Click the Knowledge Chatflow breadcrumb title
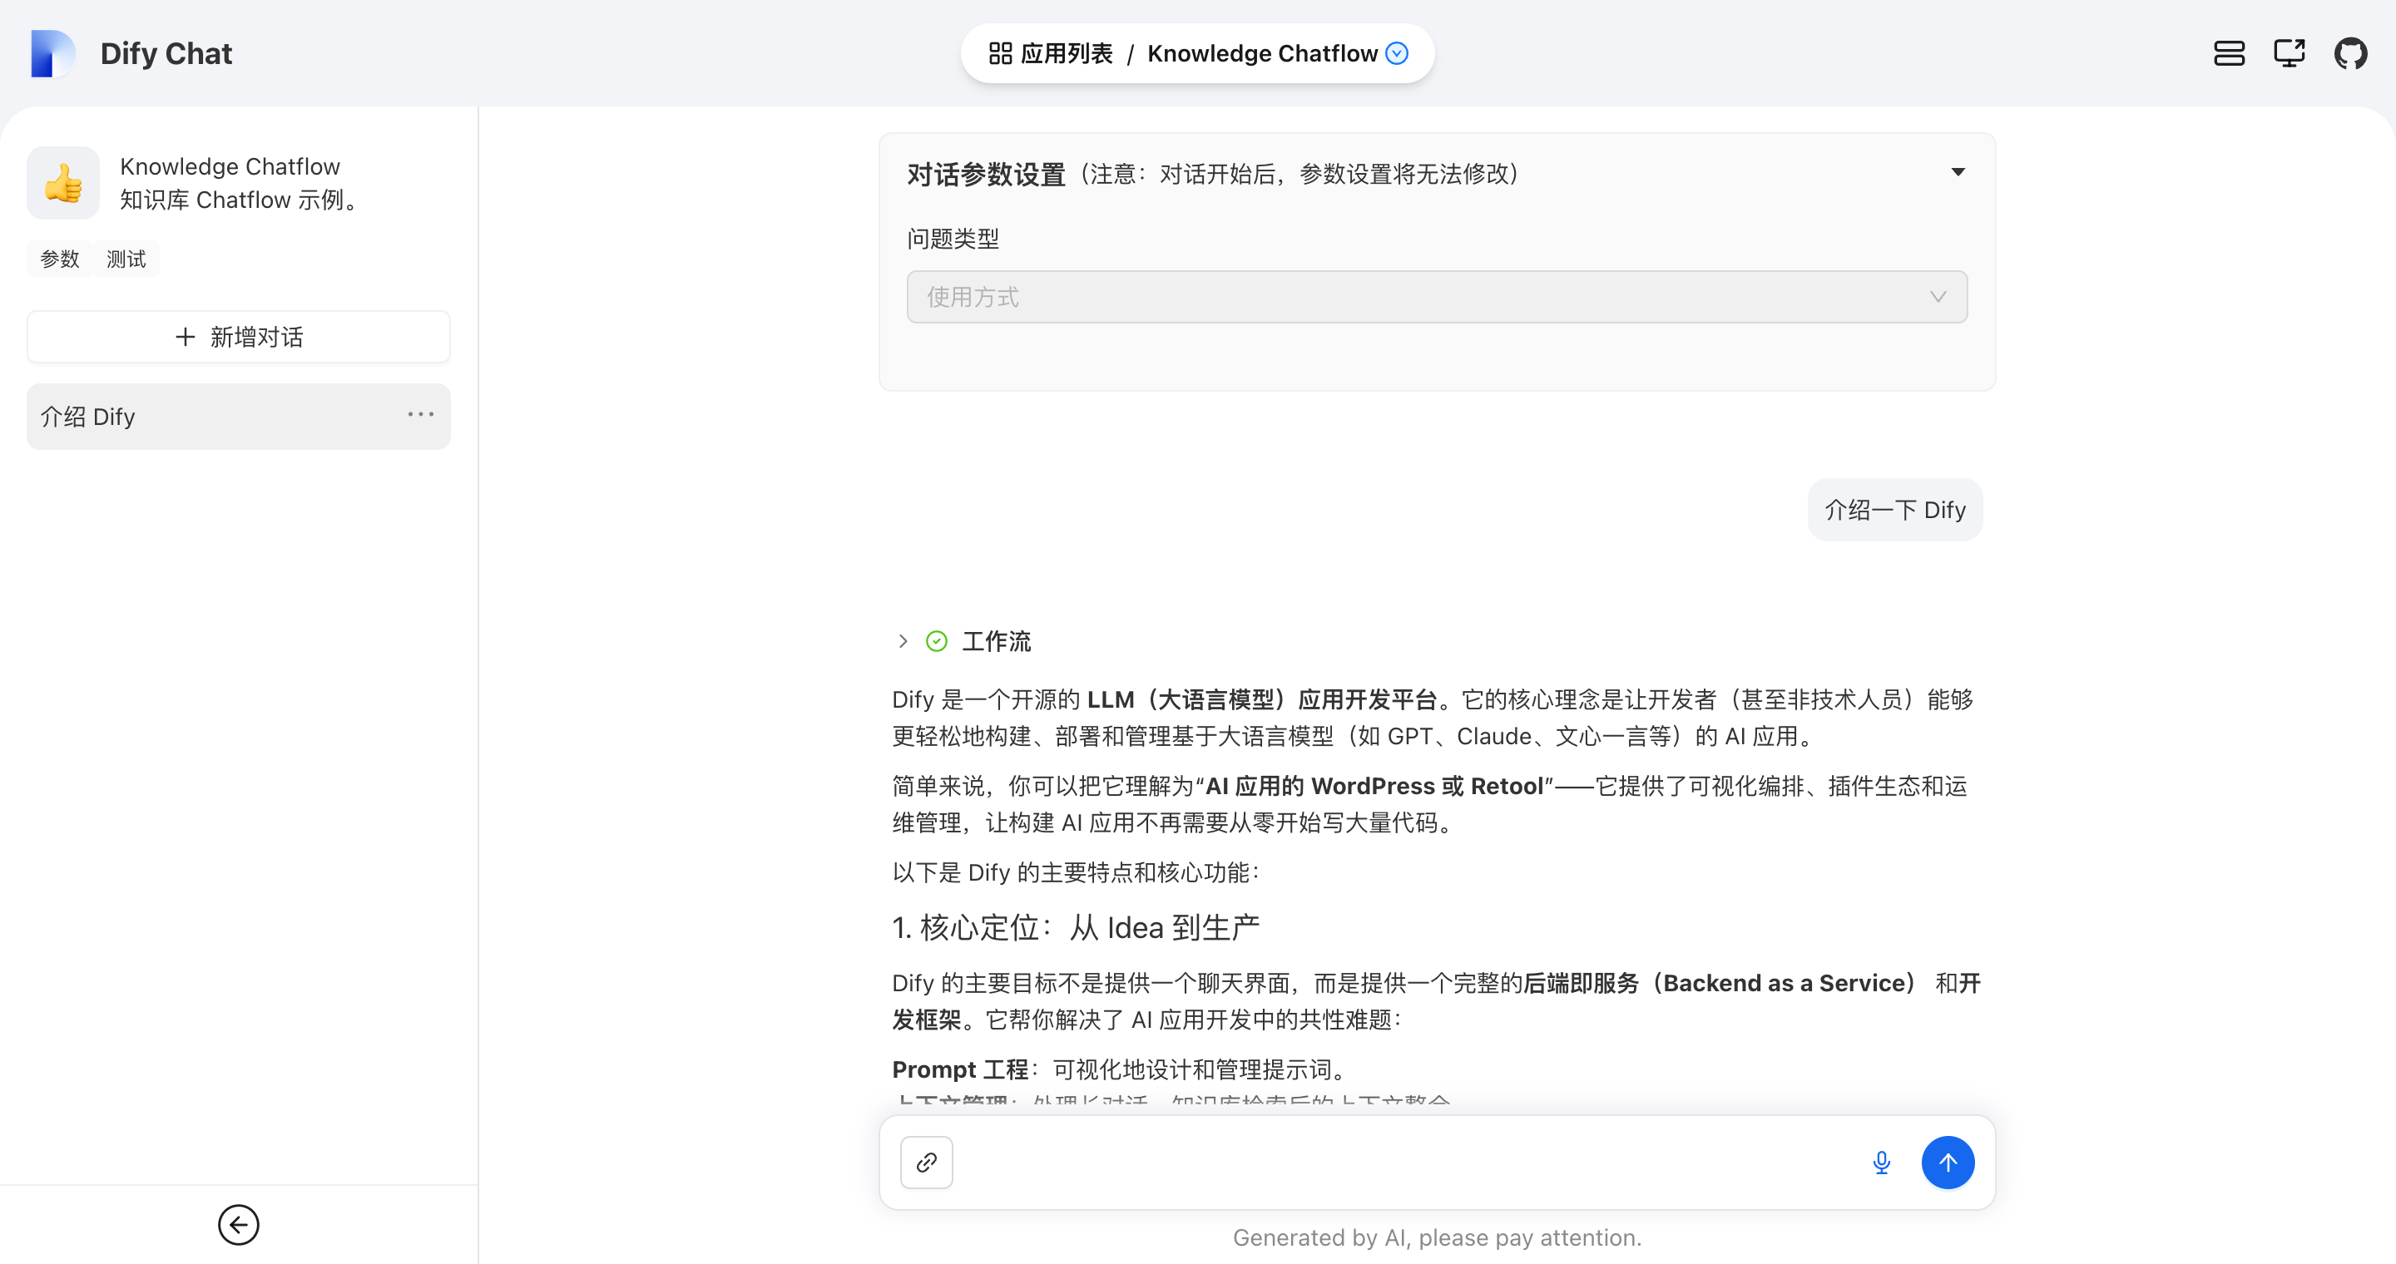This screenshot has height=1264, width=2396. [1262, 53]
